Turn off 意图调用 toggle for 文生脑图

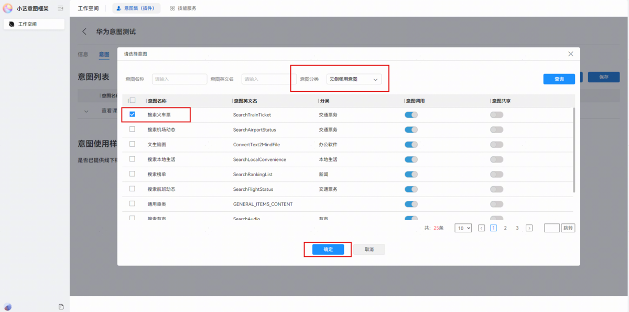coord(411,144)
